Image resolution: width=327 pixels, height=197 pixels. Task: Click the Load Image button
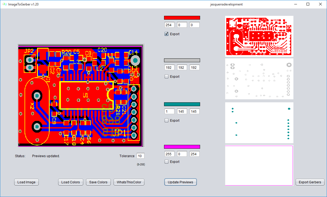point(26,182)
